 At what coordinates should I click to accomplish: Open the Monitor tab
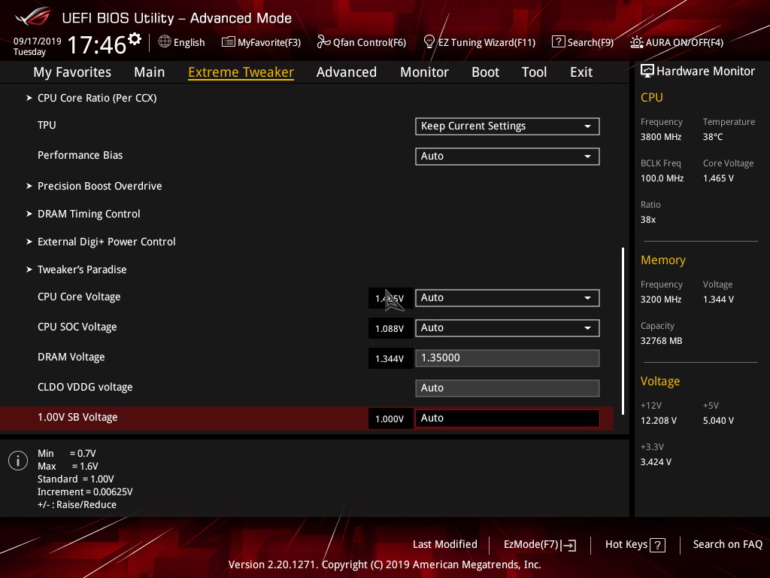(424, 72)
